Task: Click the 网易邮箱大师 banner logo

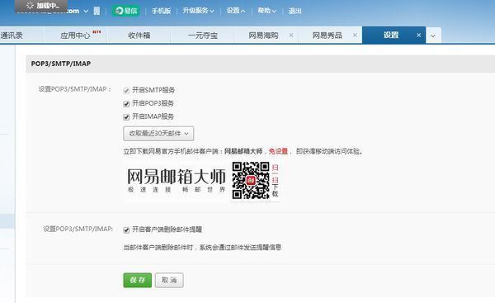Action: [177, 180]
